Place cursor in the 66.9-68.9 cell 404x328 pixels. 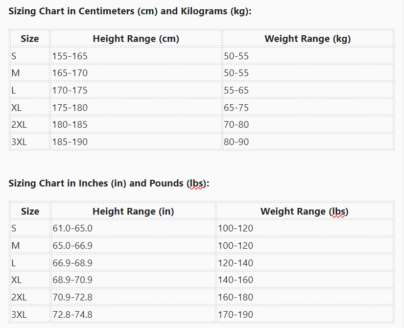(x=73, y=263)
